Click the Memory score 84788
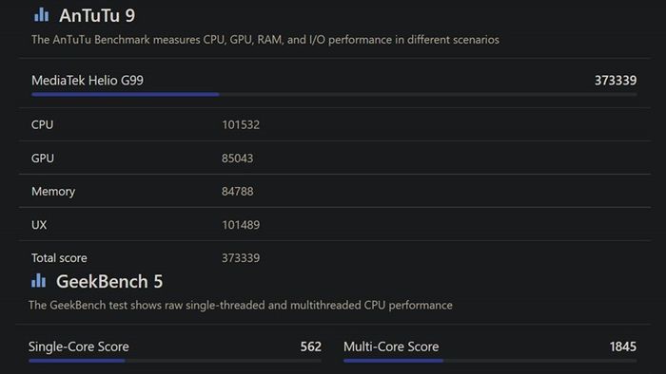This screenshot has width=666, height=374. (237, 192)
